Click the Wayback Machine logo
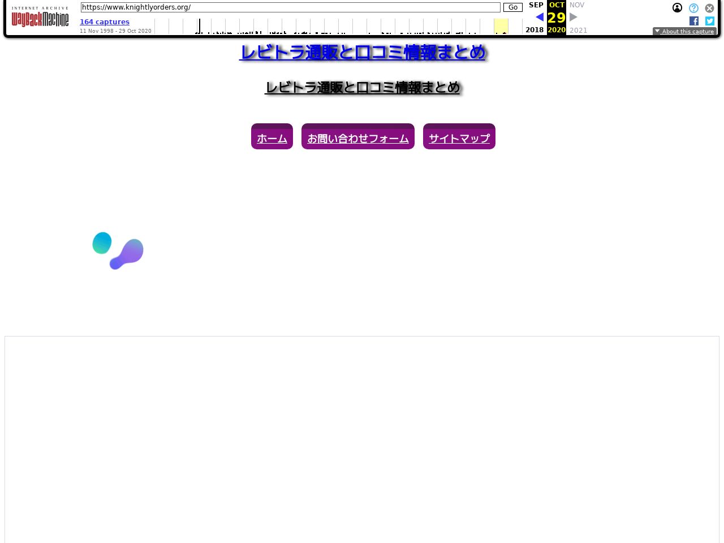This screenshot has width=724, height=543. [40, 18]
